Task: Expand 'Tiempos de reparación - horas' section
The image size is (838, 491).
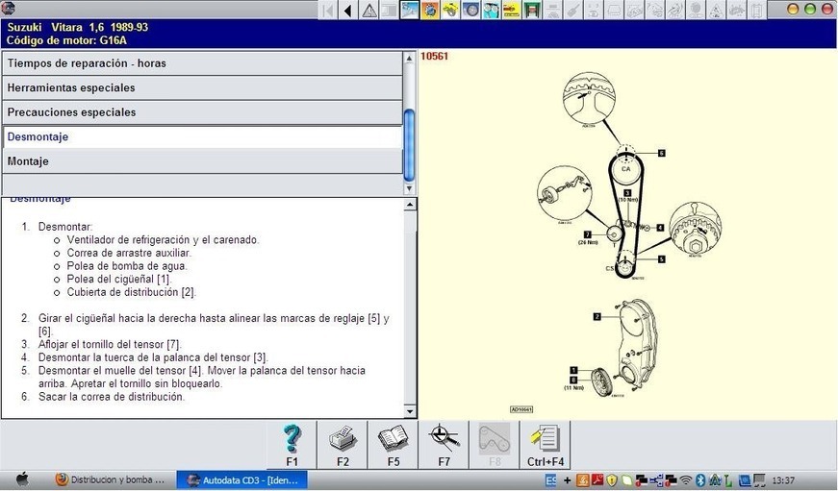Action: point(202,63)
